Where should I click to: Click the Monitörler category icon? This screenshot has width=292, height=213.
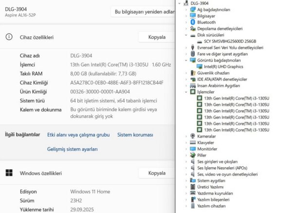click(193, 149)
